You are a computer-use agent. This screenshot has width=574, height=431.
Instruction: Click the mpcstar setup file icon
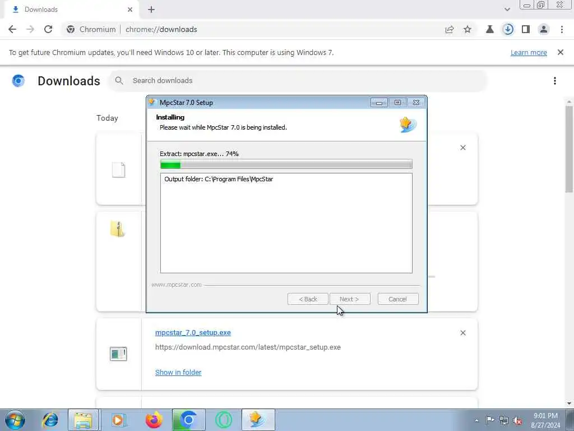(x=118, y=354)
